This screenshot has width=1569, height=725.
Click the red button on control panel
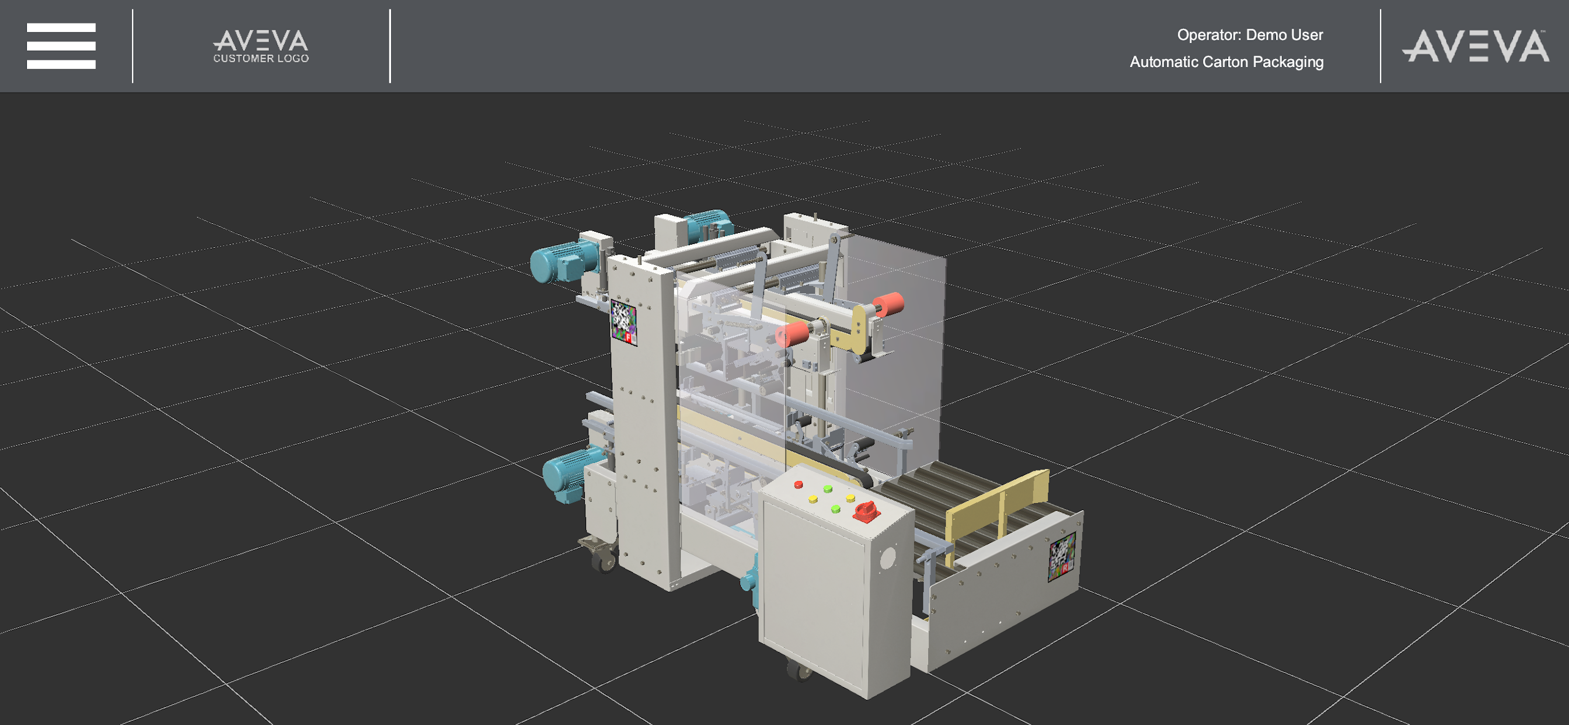pyautogui.click(x=798, y=485)
